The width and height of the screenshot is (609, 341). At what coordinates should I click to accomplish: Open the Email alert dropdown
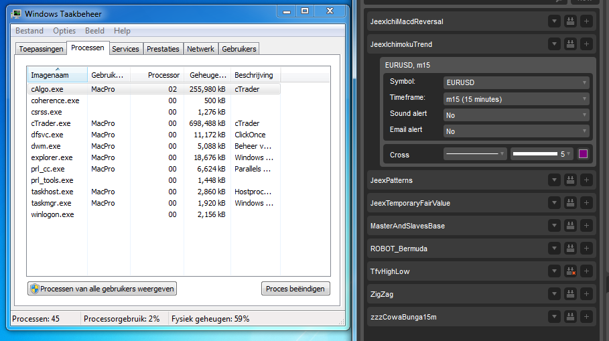point(516,131)
